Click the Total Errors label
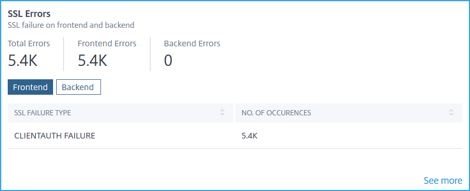The image size is (470, 191). 29,43
